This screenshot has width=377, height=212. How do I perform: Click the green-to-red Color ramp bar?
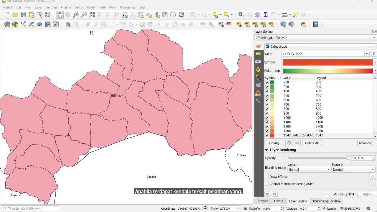[328, 71]
